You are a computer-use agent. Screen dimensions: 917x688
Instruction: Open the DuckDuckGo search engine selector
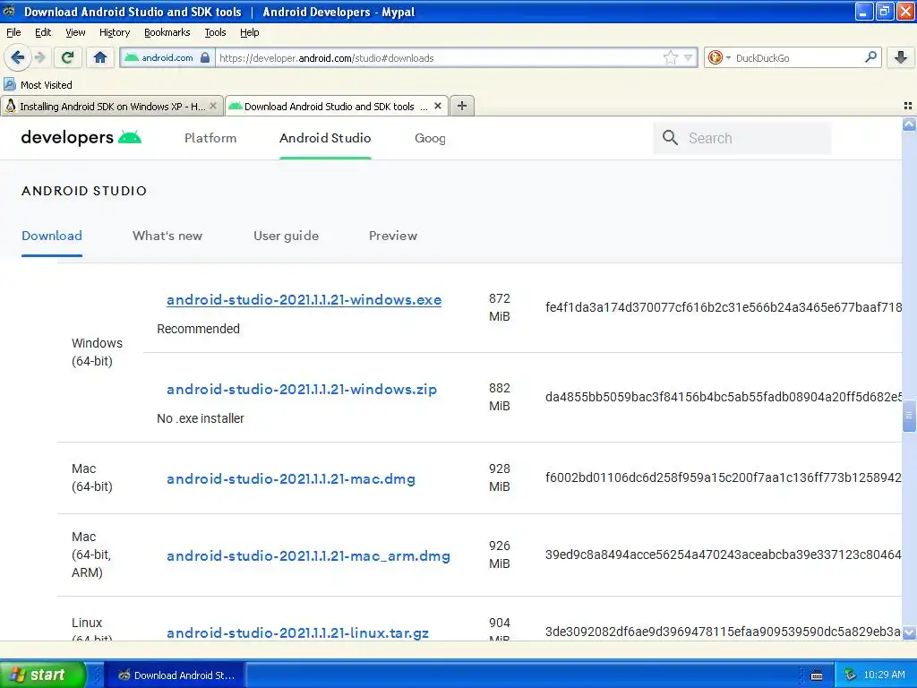(x=719, y=57)
